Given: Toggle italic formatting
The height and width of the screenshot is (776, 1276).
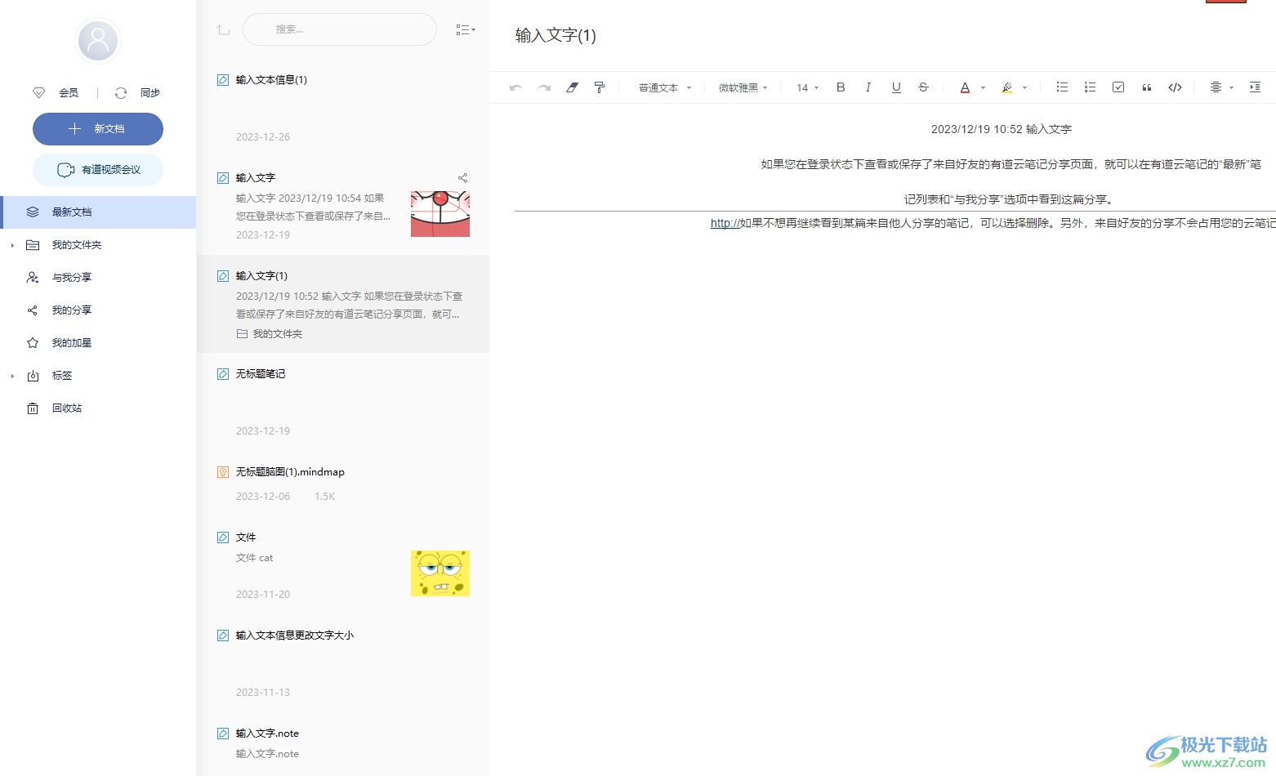Looking at the screenshot, I should tap(868, 87).
